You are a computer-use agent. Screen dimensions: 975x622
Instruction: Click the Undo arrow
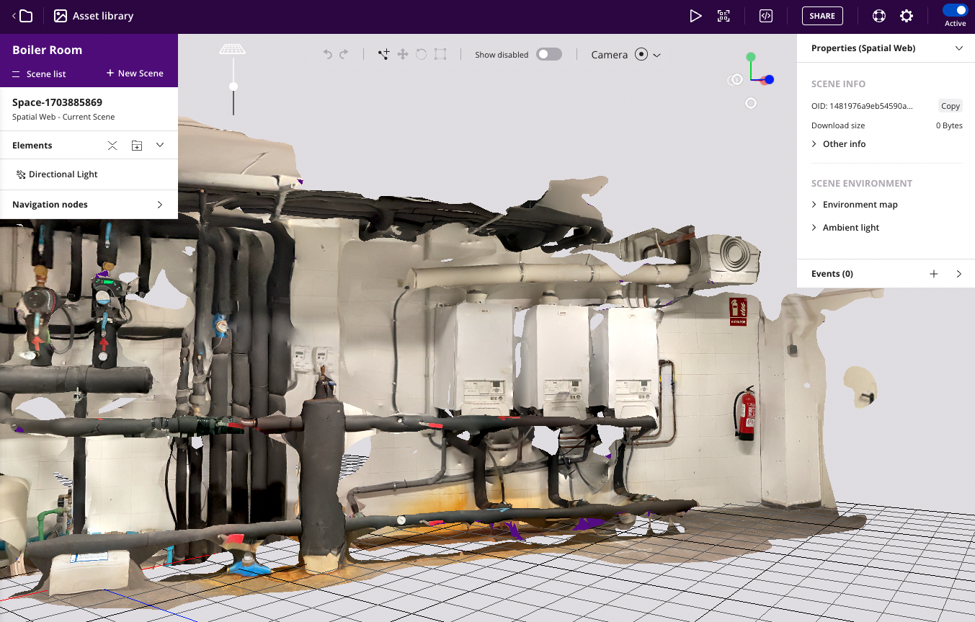click(x=327, y=54)
